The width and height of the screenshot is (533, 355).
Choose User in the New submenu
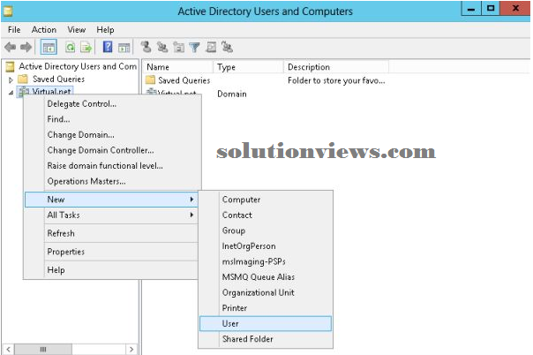pos(266,323)
